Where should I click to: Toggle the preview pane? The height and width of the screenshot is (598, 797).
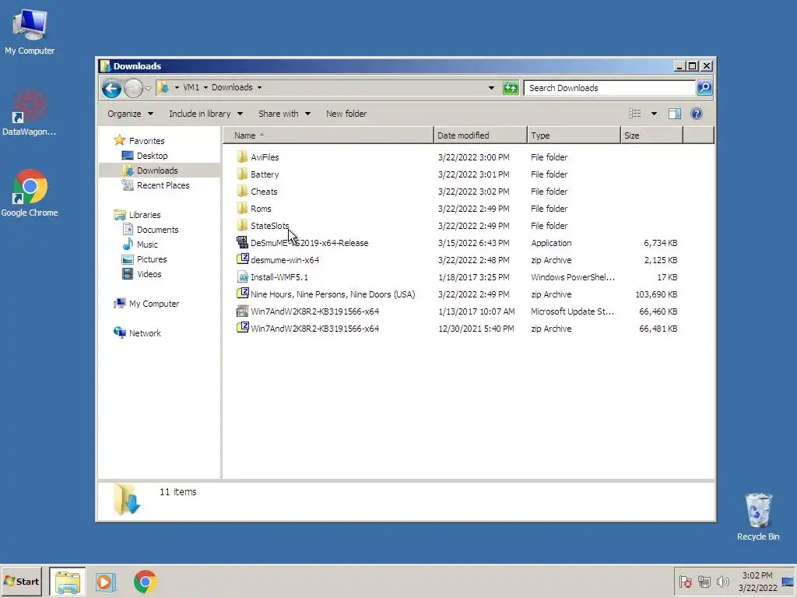(x=675, y=114)
